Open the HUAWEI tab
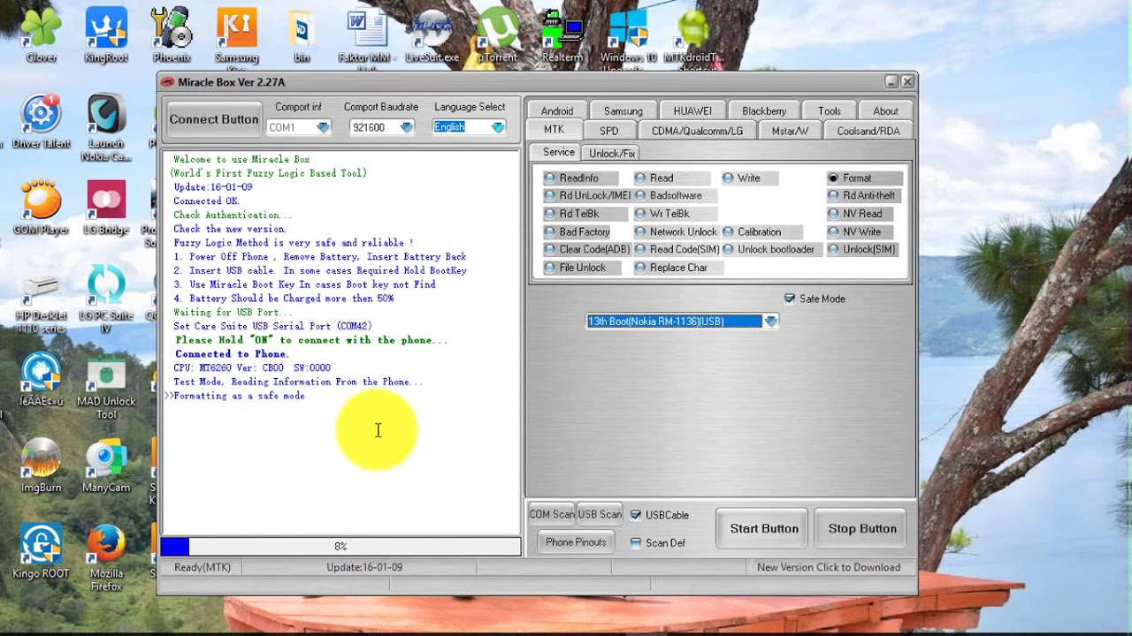Image resolution: width=1132 pixels, height=636 pixels. [x=692, y=110]
